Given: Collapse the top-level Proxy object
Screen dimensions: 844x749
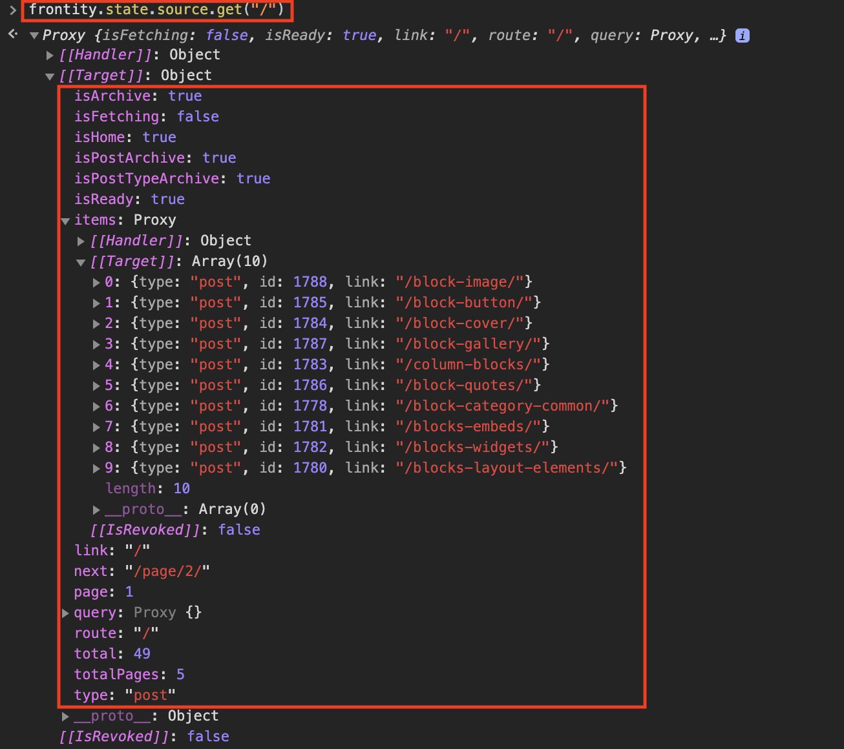Looking at the screenshot, I should click(34, 36).
